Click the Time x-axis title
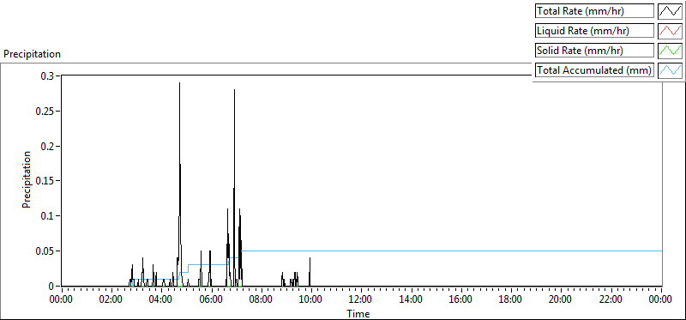 [x=358, y=313]
